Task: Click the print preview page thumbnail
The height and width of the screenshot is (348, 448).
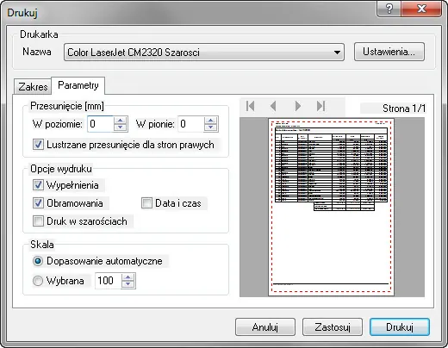Action: coord(331,207)
